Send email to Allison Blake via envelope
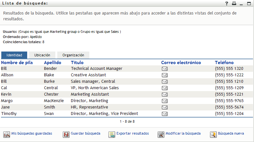This screenshot has height=142, width=254. [164, 75]
